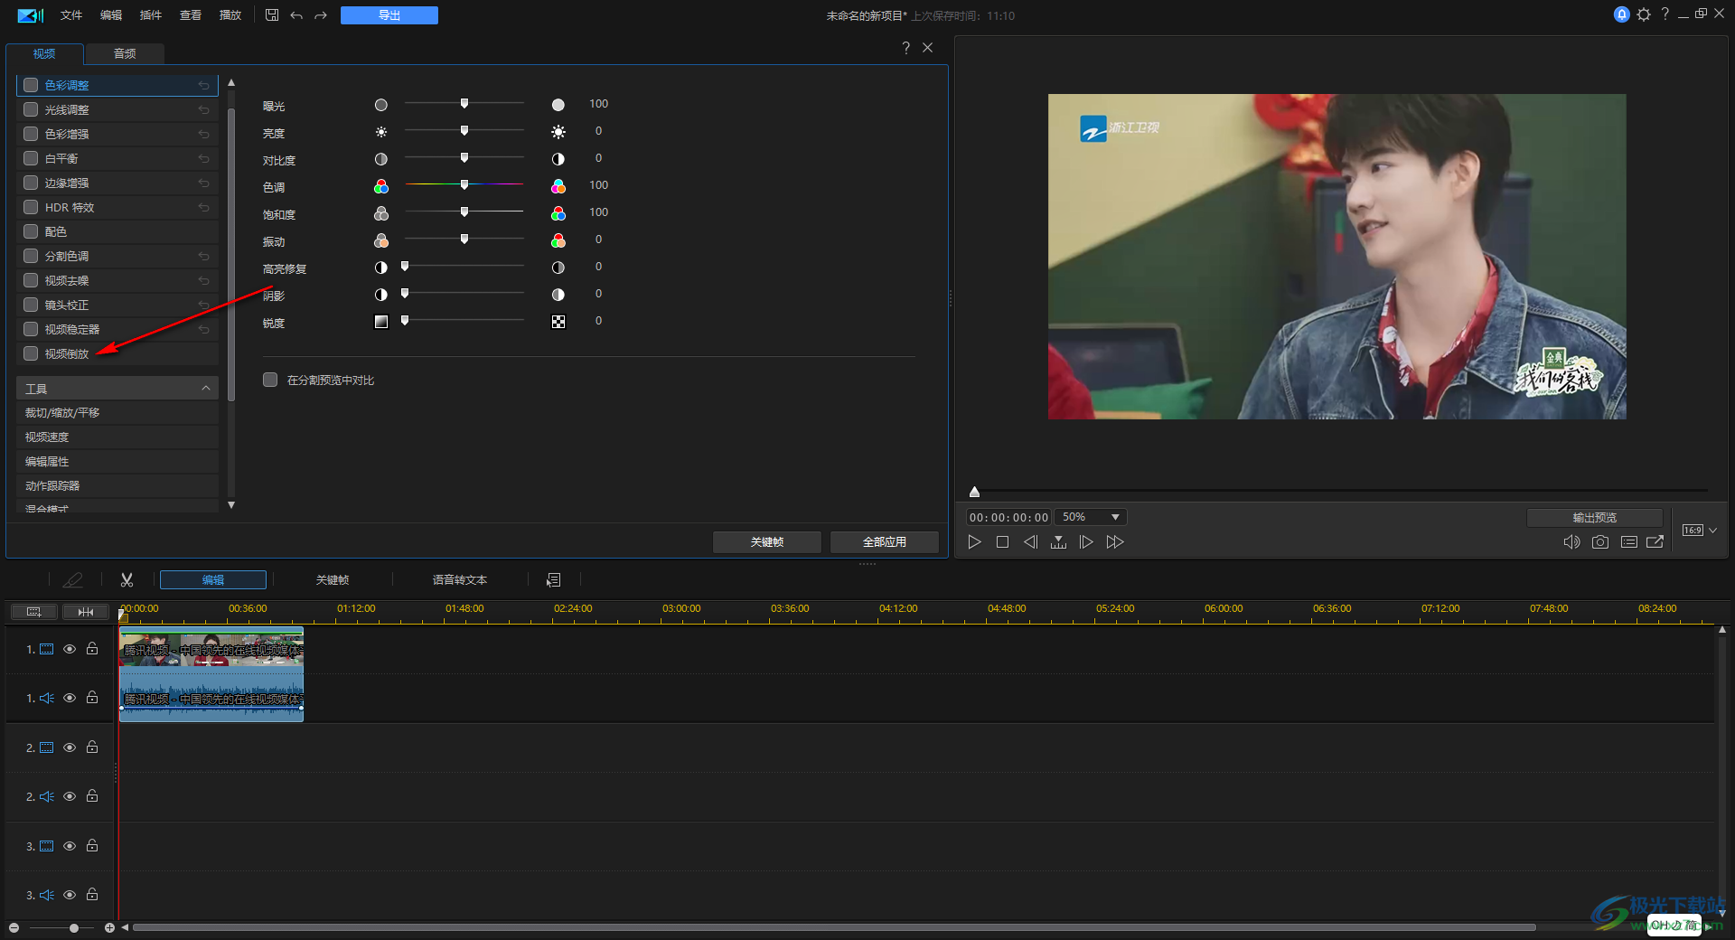Viewport: 1735px width, 940px height.
Task: Step to next frame
Action: click(1086, 542)
